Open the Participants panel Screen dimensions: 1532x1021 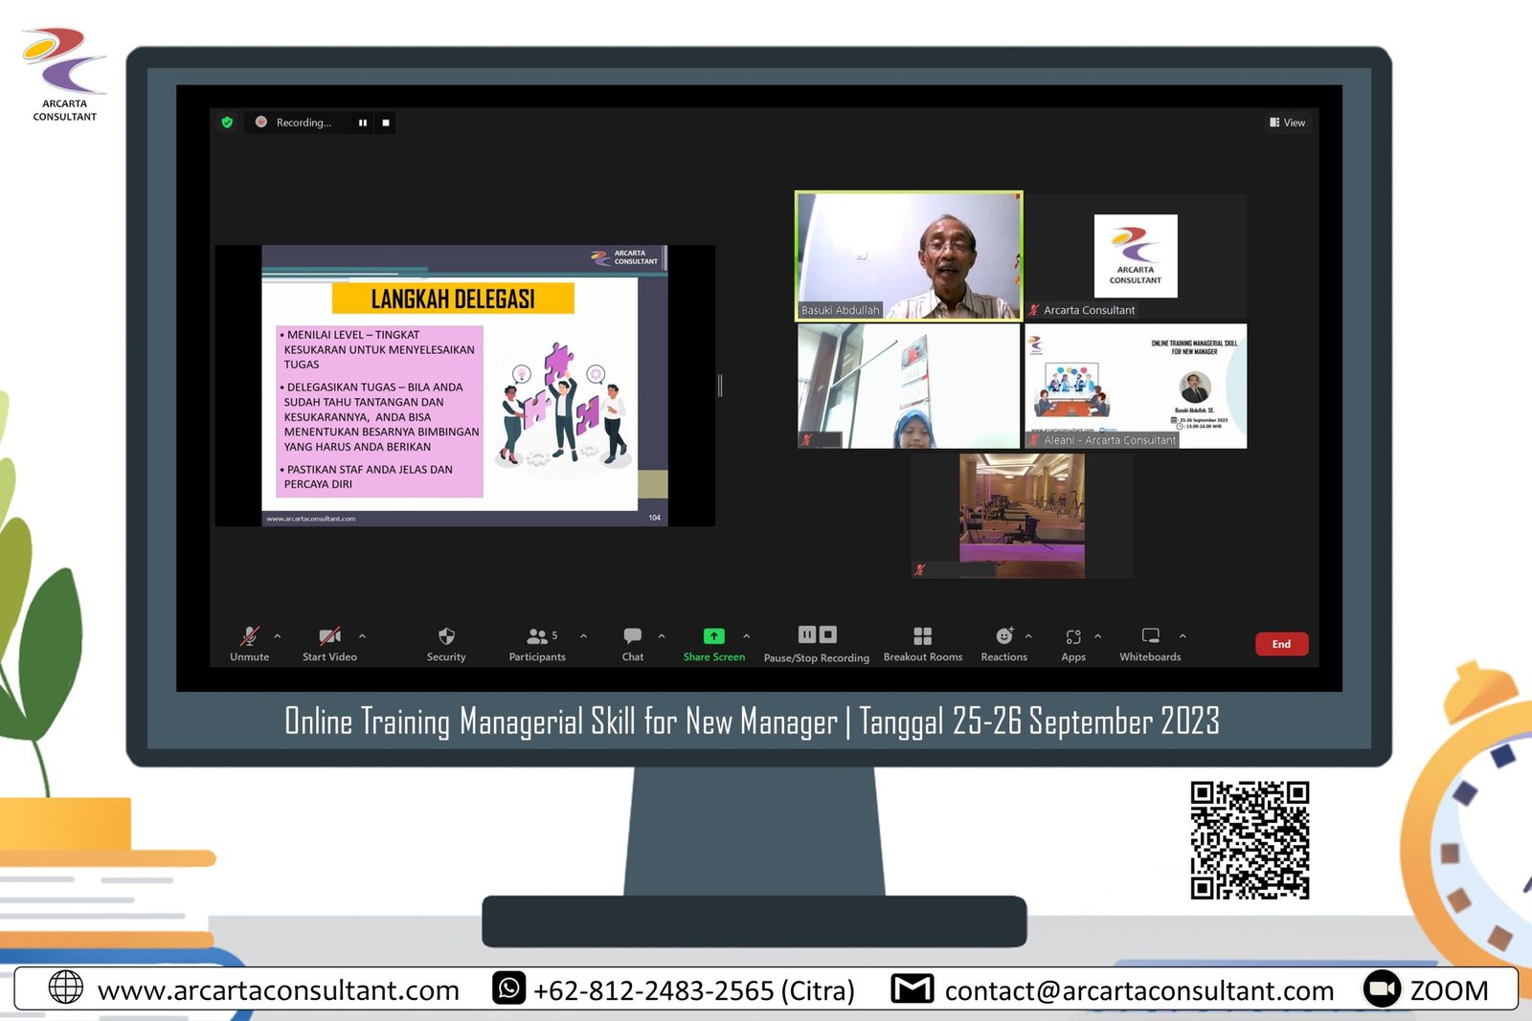coord(537,637)
